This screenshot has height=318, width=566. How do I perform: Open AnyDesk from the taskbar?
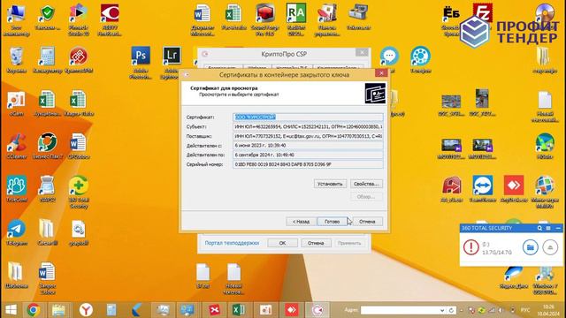tap(291, 310)
